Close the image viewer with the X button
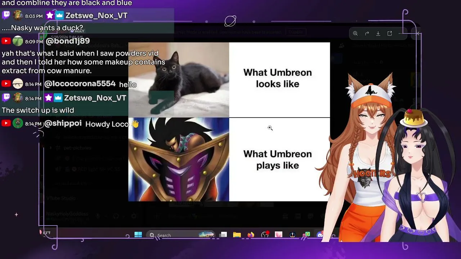This screenshot has height=259, width=461. pos(417,33)
